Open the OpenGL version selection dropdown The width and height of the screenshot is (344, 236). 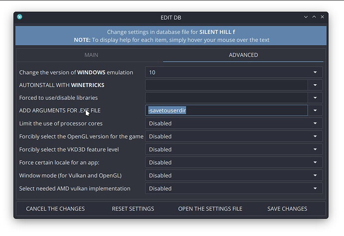pos(233,136)
